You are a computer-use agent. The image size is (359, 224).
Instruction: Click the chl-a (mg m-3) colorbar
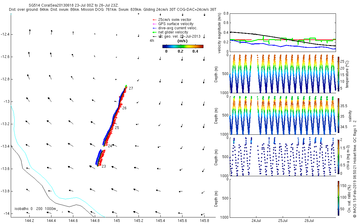coord(338,156)
